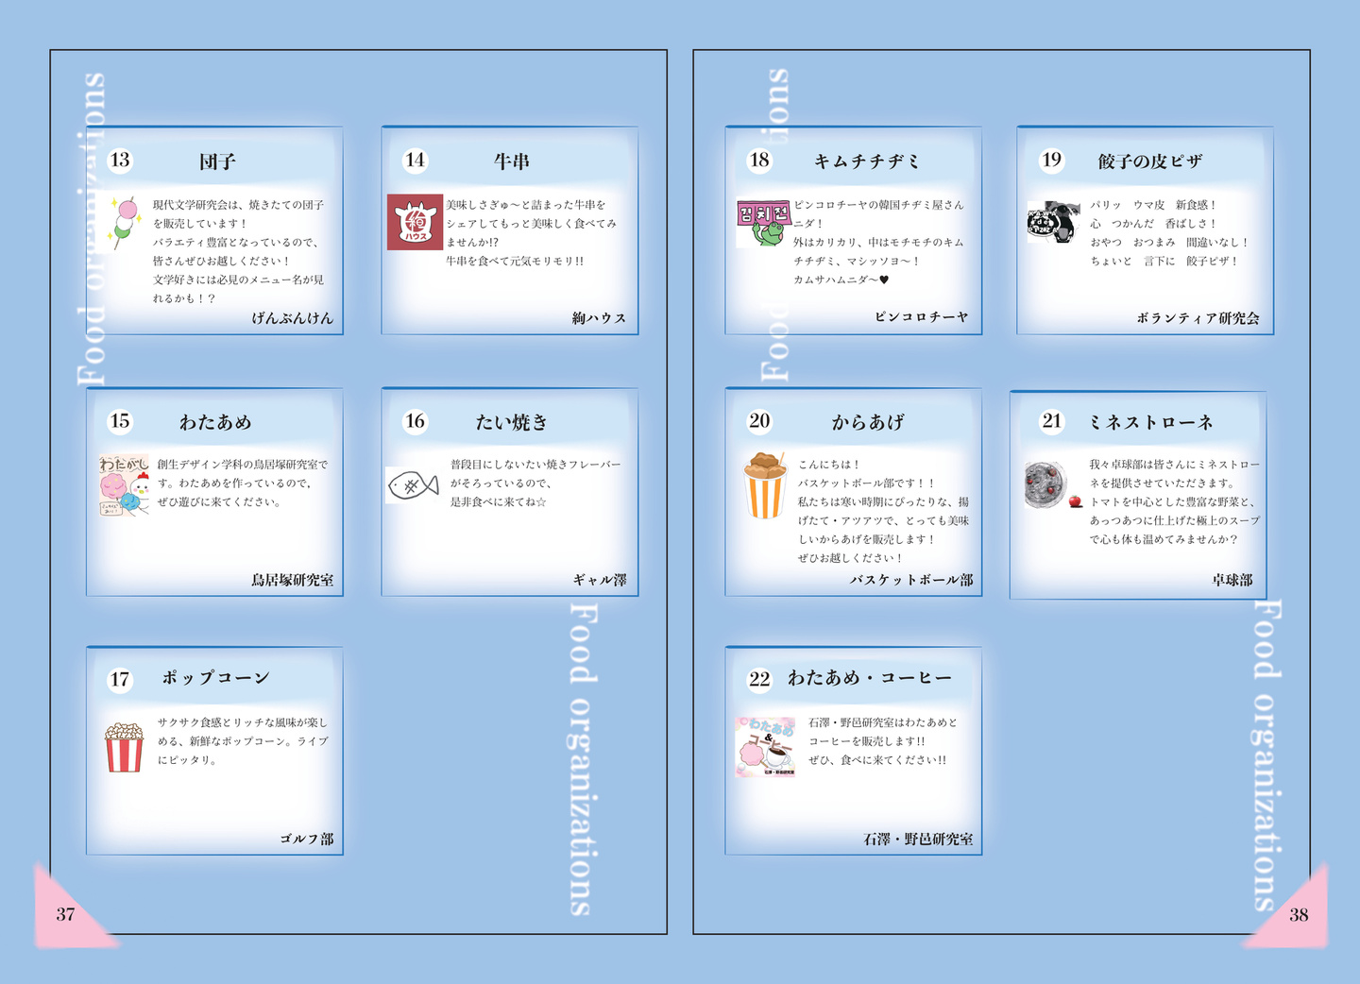Click the 牛串 description paragraph
This screenshot has height=984, width=1360.
[x=532, y=232]
